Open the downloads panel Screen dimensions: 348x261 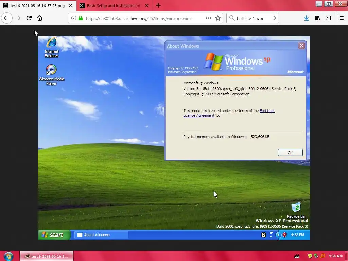pyautogui.click(x=307, y=18)
